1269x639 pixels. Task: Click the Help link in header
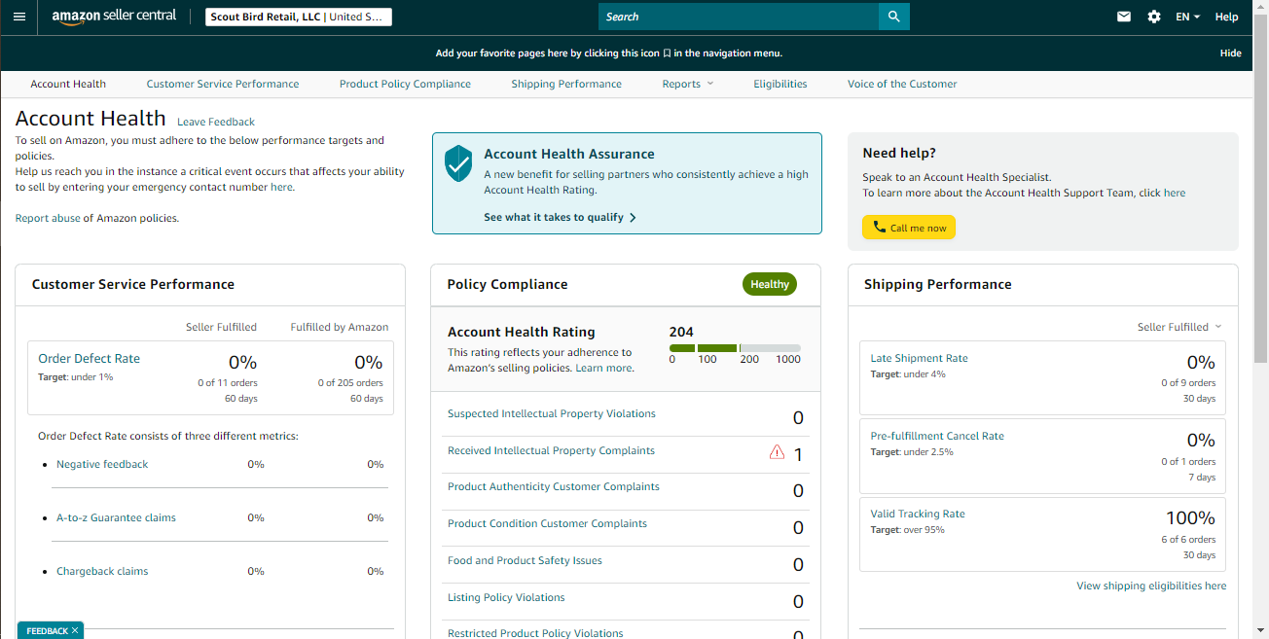[1227, 17]
